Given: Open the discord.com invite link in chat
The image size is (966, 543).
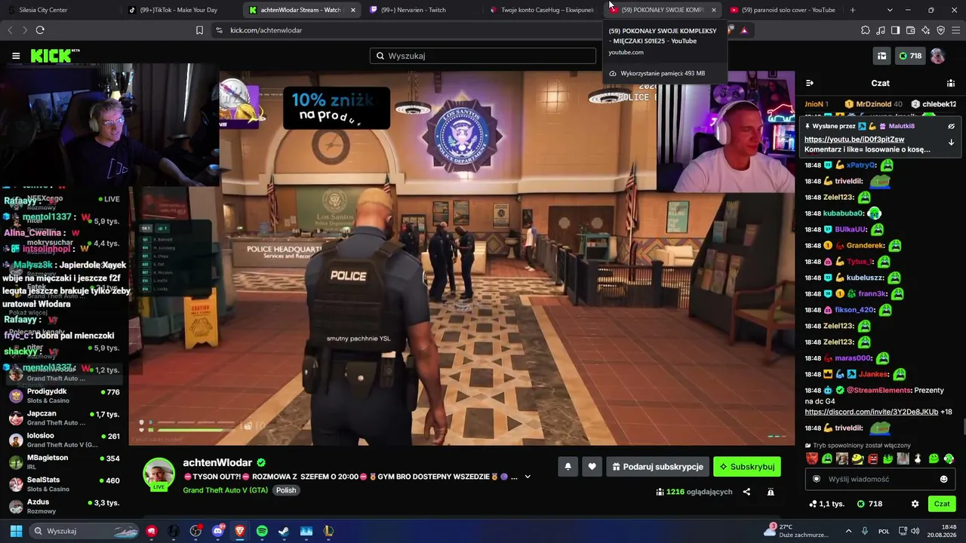Looking at the screenshot, I should point(871,412).
